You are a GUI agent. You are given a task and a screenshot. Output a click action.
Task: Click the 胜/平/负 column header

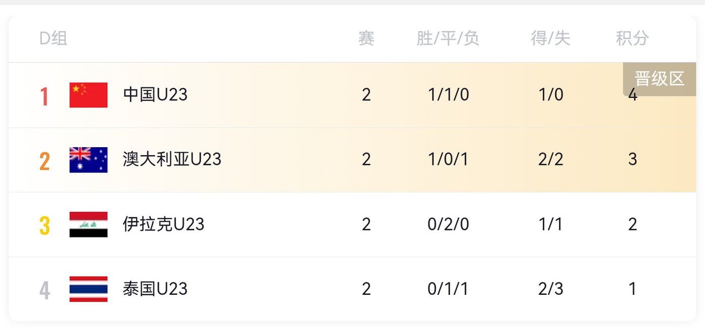tap(448, 38)
